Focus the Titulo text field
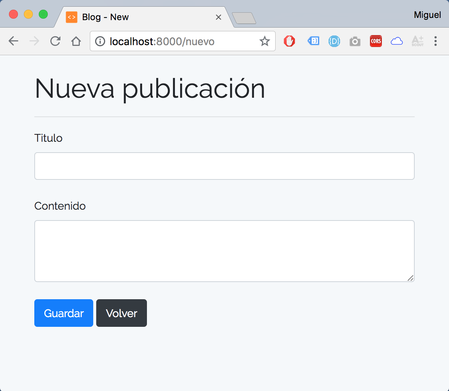This screenshot has width=449, height=391. pyautogui.click(x=224, y=166)
